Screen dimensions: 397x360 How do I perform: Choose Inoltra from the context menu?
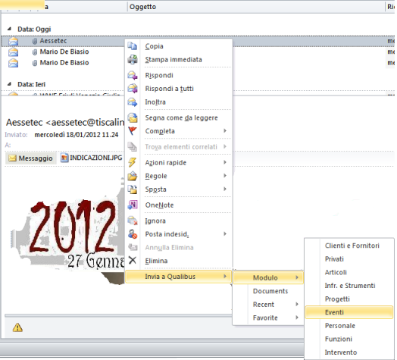pos(179,102)
